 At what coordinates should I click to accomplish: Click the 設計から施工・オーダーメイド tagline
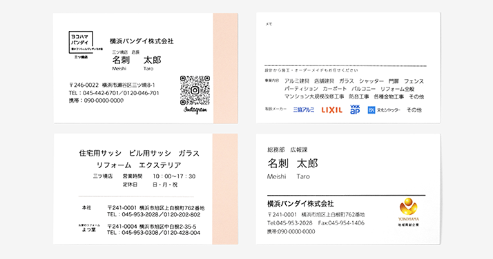point(311,70)
